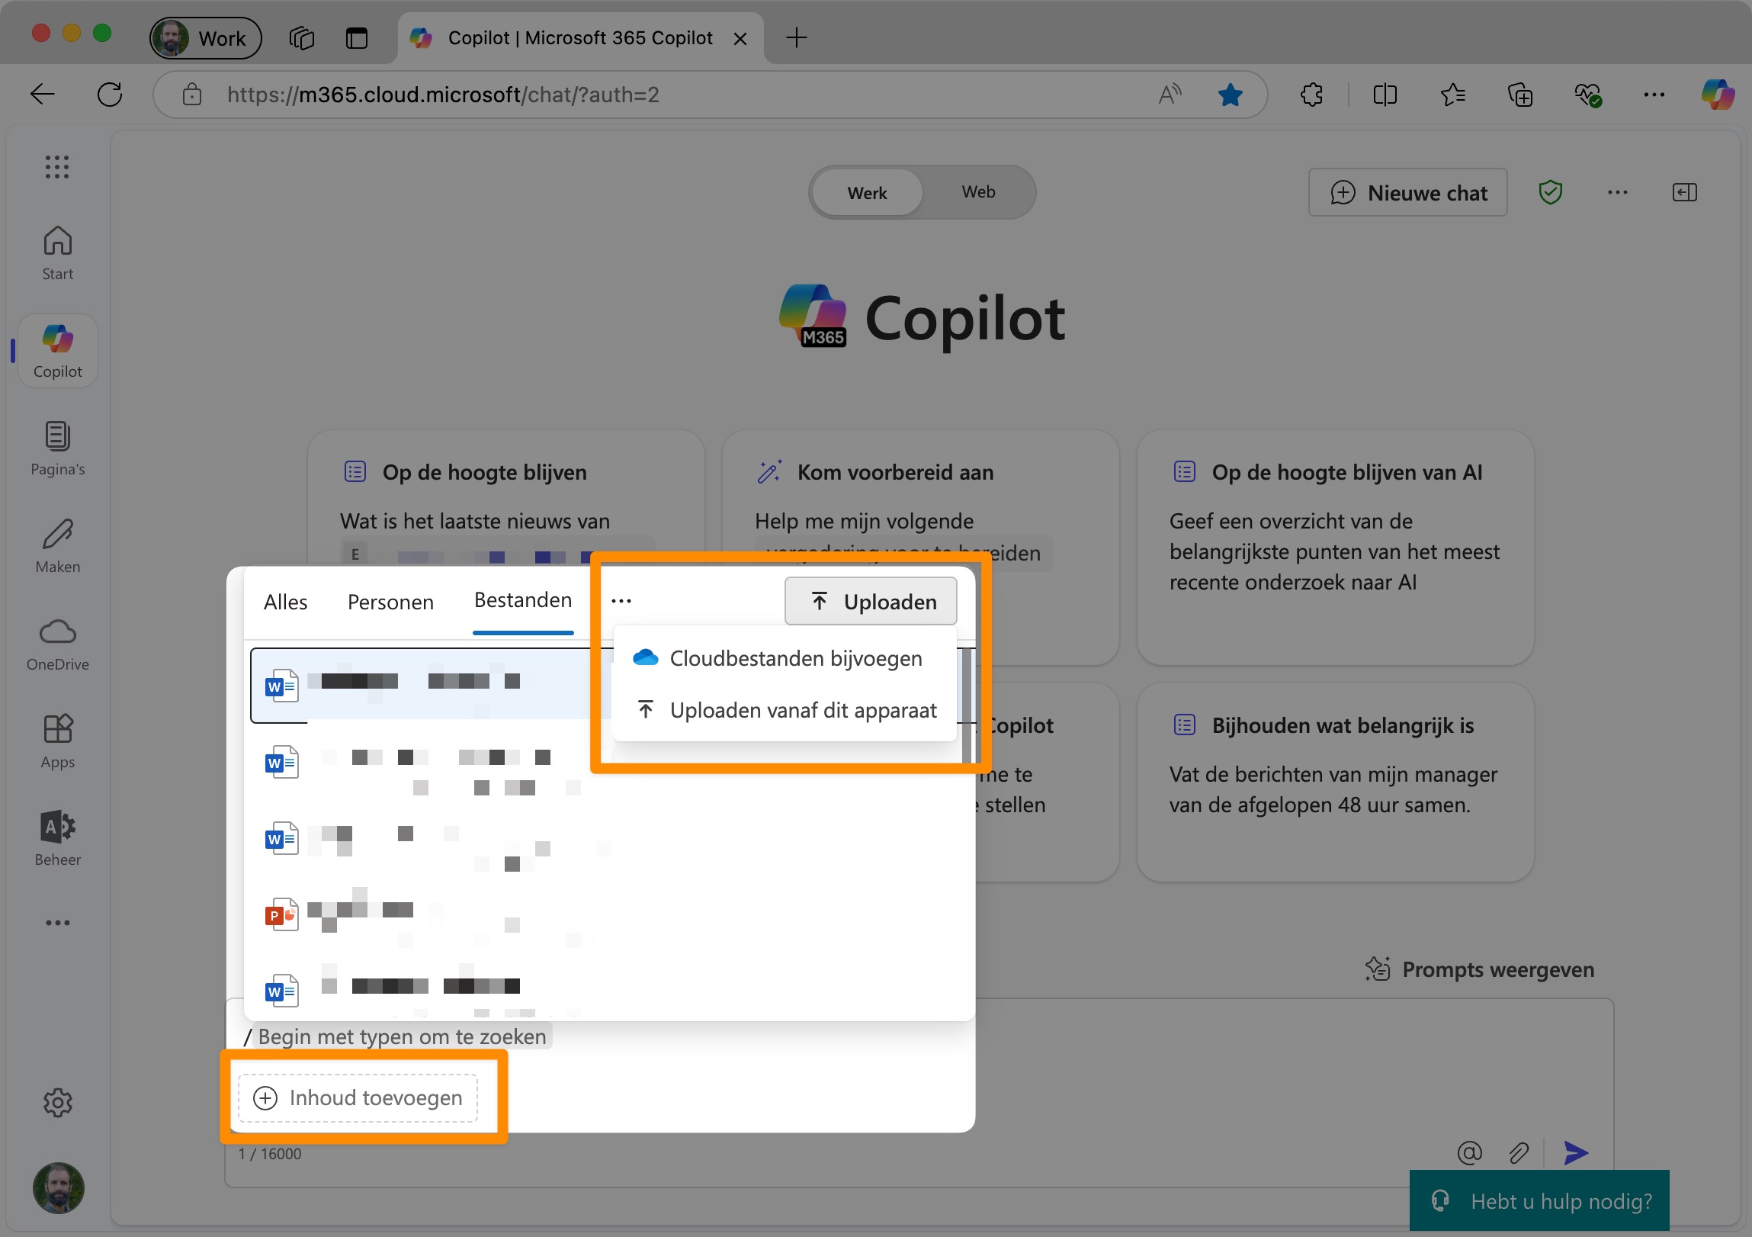Image resolution: width=1752 pixels, height=1237 pixels.
Task: Start a Nieuwe chat
Action: 1408,192
